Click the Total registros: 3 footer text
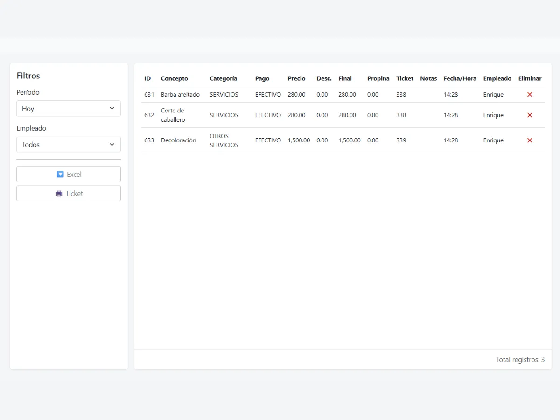Image resolution: width=560 pixels, height=420 pixels. 520,360
